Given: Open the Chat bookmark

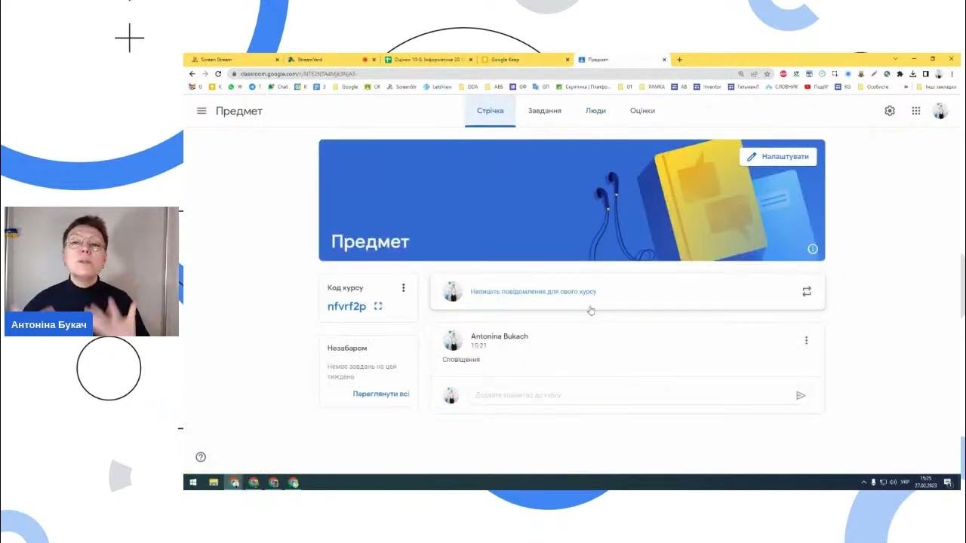Looking at the screenshot, I should click(278, 87).
